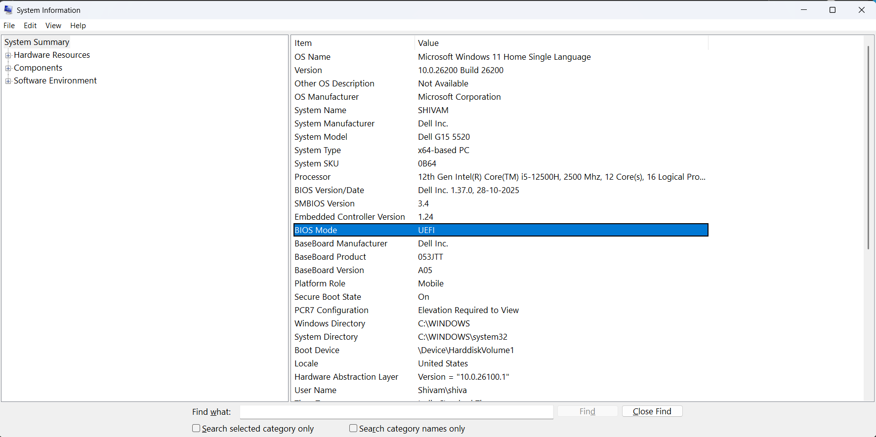
Task: Select the Hardware Abstraction Layer row
Action: tap(501, 377)
